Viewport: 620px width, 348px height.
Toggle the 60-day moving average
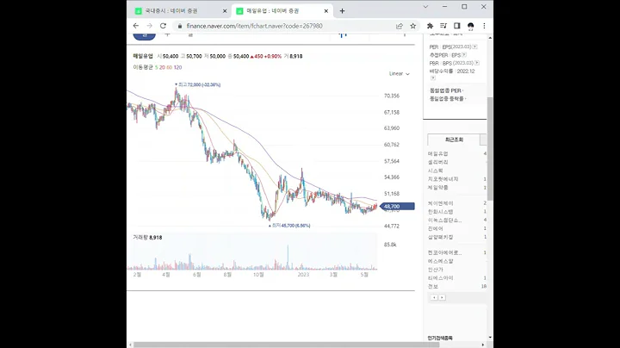point(170,68)
